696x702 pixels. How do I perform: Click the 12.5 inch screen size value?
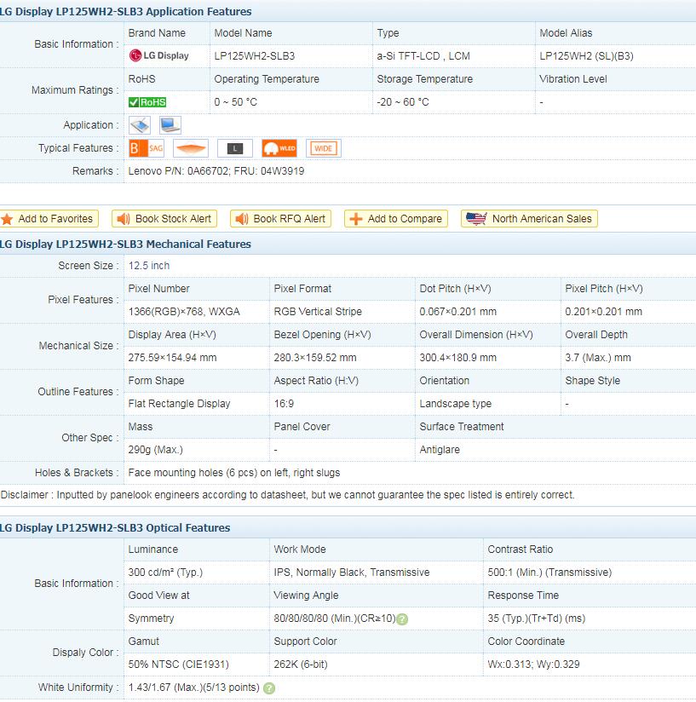coord(149,266)
